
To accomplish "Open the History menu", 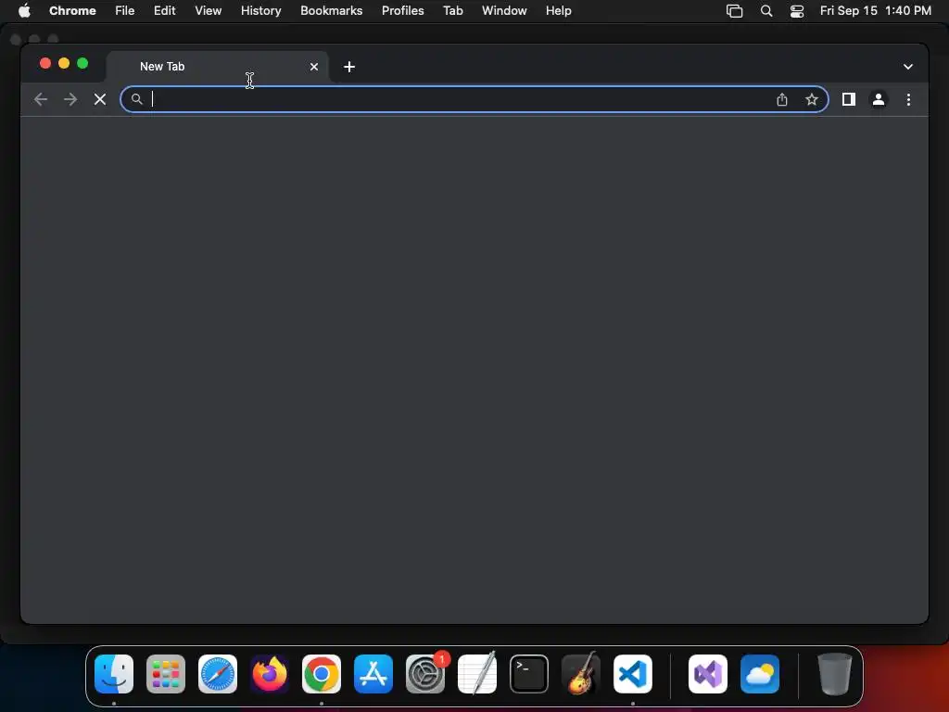I will (260, 10).
